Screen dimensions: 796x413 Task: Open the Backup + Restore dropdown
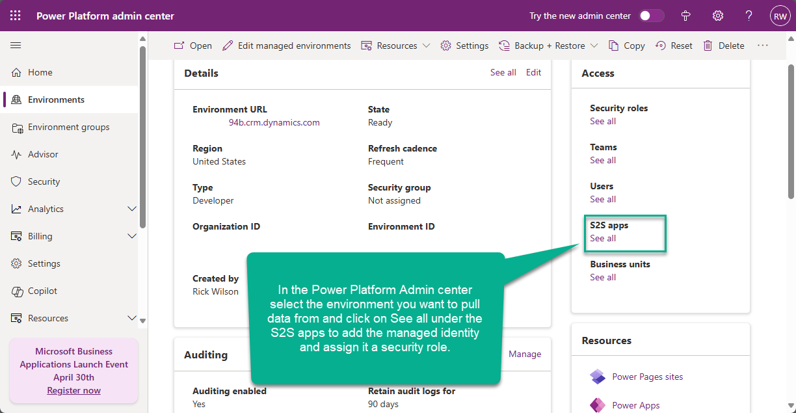click(x=548, y=46)
